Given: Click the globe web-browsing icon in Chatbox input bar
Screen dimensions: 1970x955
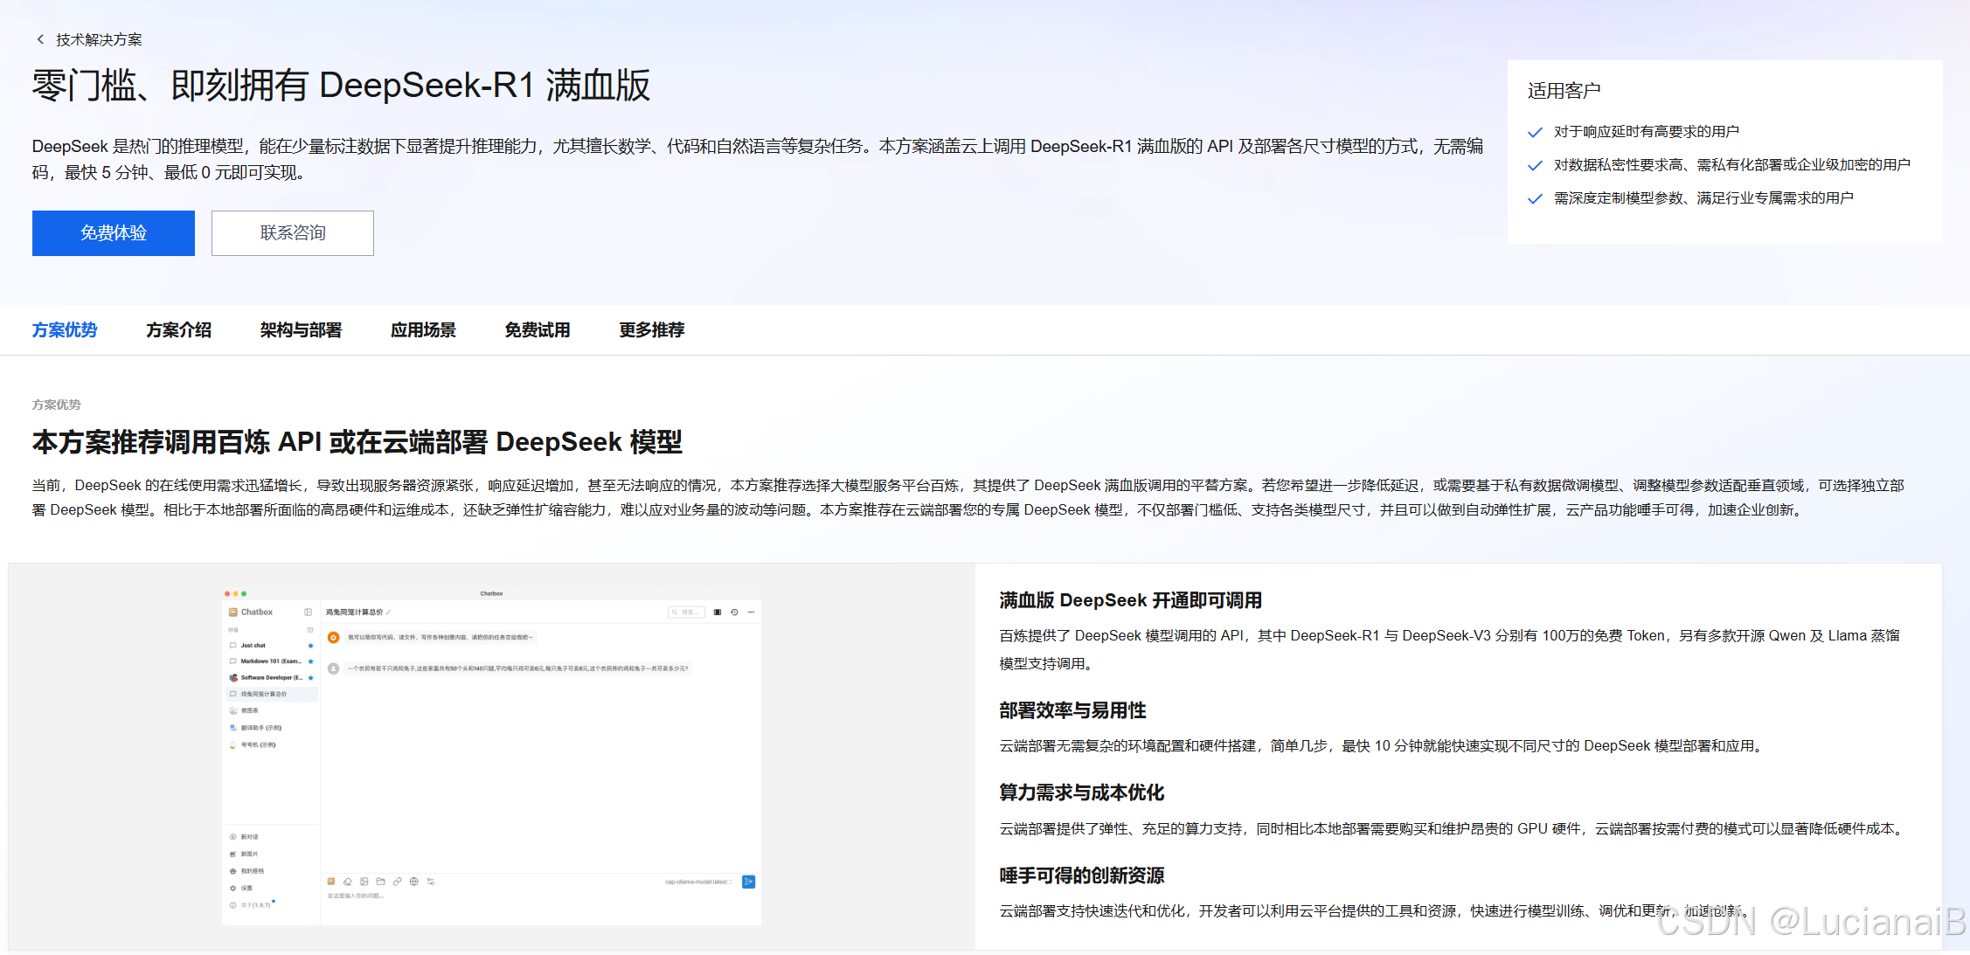Looking at the screenshot, I should click(414, 882).
